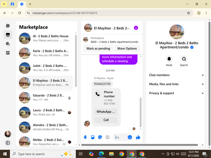The image size is (211, 158).
Task: Click the voice clip microphone icon
Action: (85, 137)
